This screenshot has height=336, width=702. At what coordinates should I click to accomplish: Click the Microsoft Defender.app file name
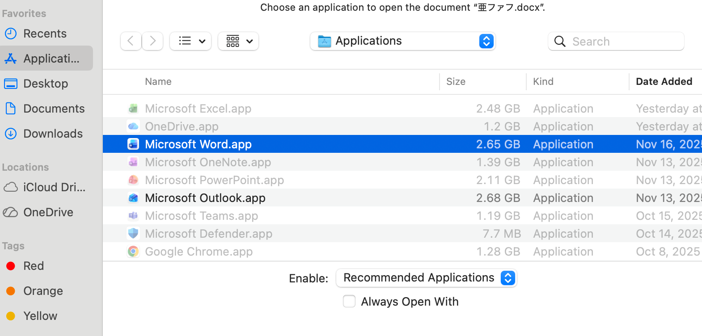[208, 234]
